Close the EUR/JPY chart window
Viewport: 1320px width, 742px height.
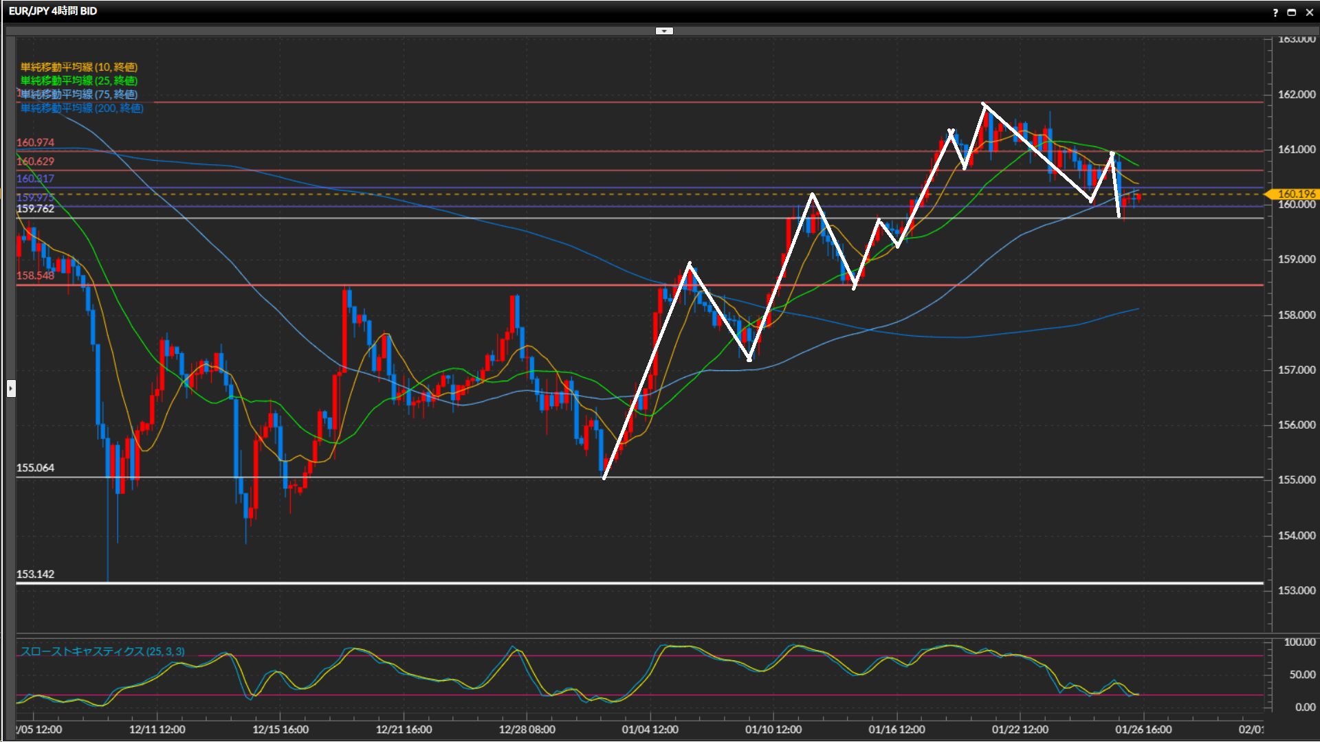pos(1309,12)
